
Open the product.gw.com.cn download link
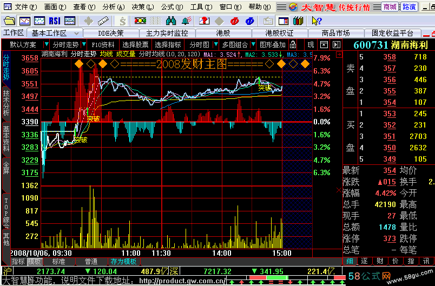tap(182, 281)
